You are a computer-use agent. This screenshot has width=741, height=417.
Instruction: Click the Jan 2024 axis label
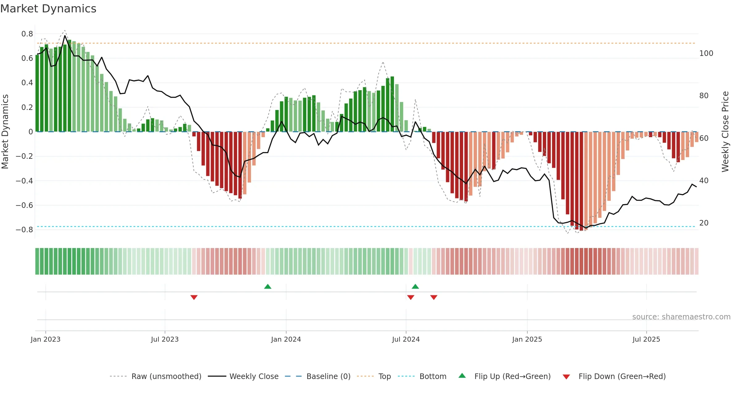(286, 339)
